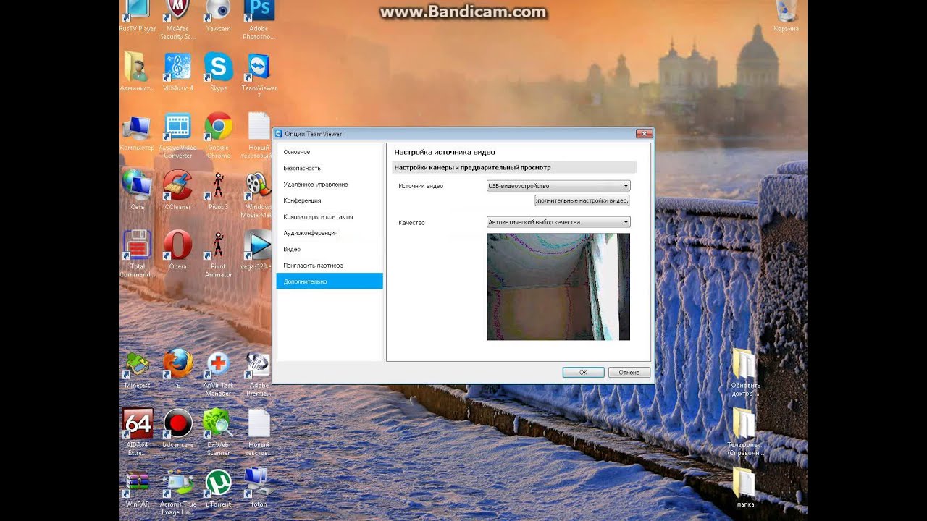The width and height of the screenshot is (927, 521).
Task: Open Google Chrome desktop shortcut
Action: click(218, 135)
